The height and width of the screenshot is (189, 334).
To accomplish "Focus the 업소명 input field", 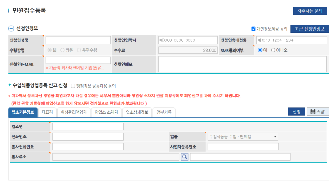I will click(88, 127).
